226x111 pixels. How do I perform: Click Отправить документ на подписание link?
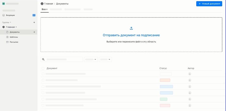click(x=131, y=35)
